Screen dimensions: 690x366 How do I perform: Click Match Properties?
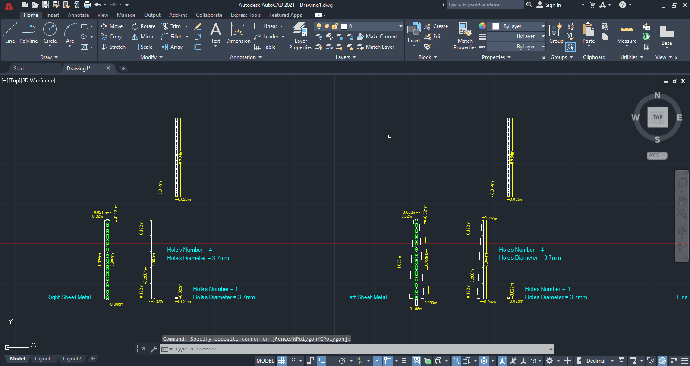pos(465,36)
